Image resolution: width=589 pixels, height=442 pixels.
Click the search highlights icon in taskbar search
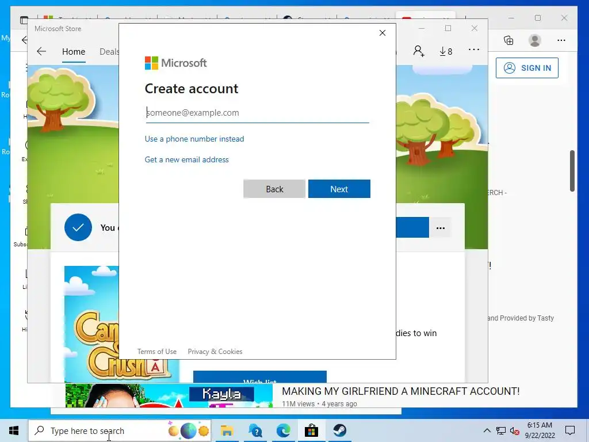[x=189, y=430]
